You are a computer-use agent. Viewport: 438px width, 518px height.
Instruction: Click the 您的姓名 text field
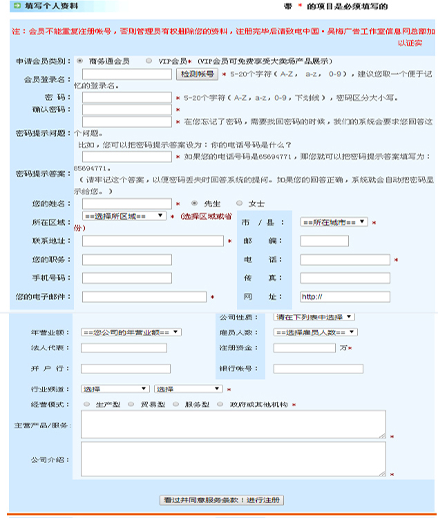127,204
